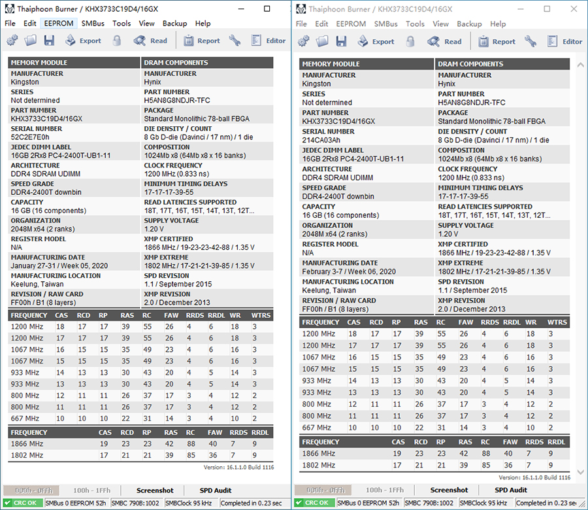Click SMBC 790B:1002 status in right window
The image size is (588, 510).
429,503
